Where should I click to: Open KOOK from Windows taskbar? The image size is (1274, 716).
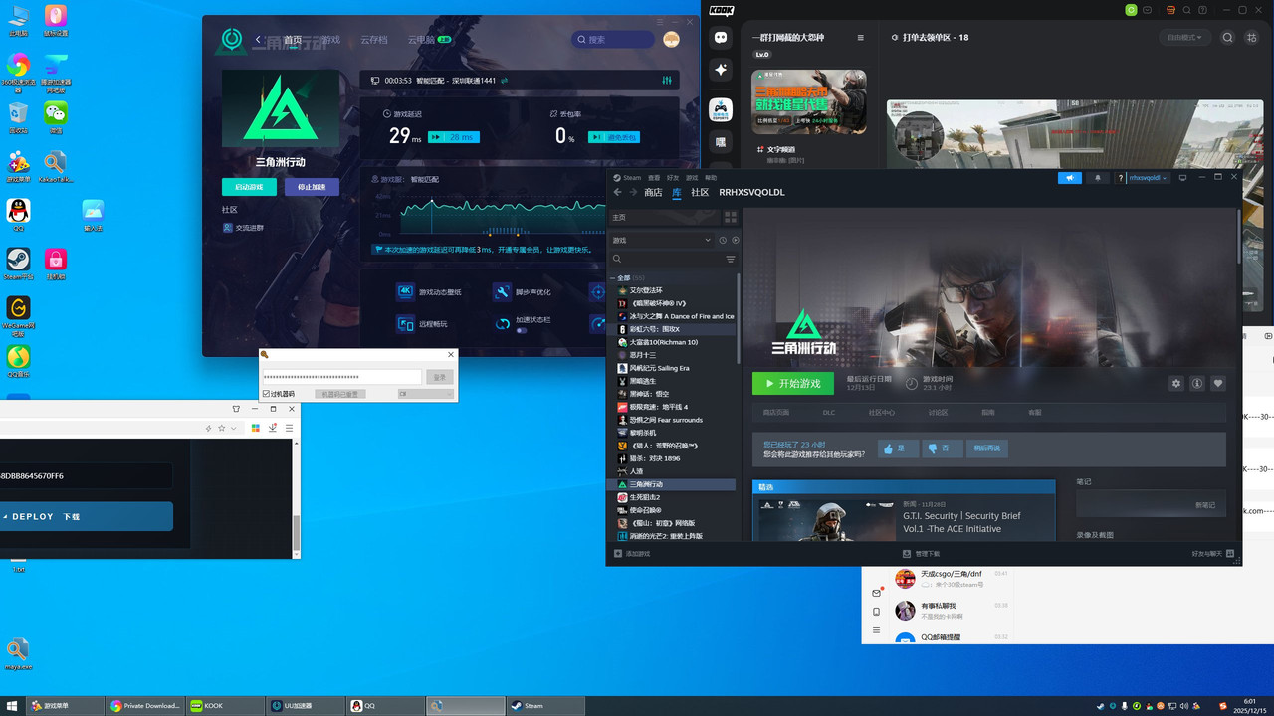click(225, 706)
